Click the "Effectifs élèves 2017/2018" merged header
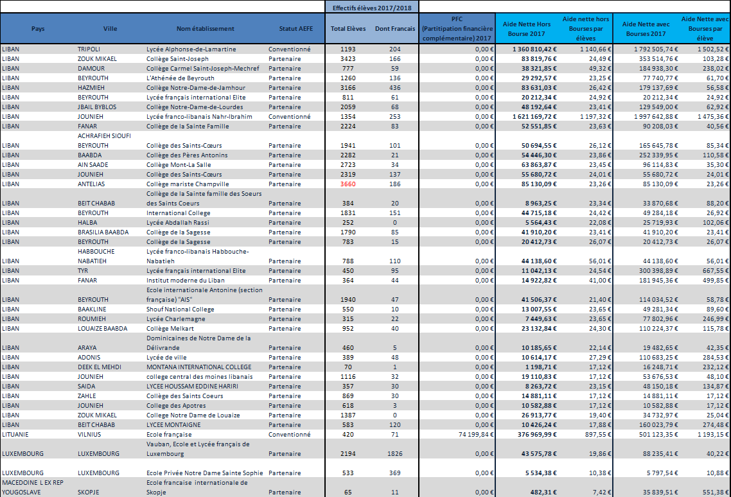The image size is (731, 497). click(x=372, y=7)
